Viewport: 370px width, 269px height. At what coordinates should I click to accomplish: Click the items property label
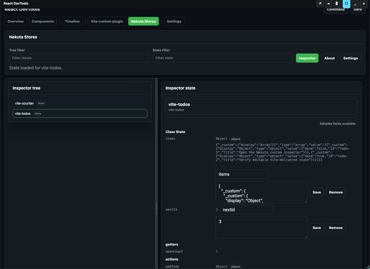click(170, 139)
